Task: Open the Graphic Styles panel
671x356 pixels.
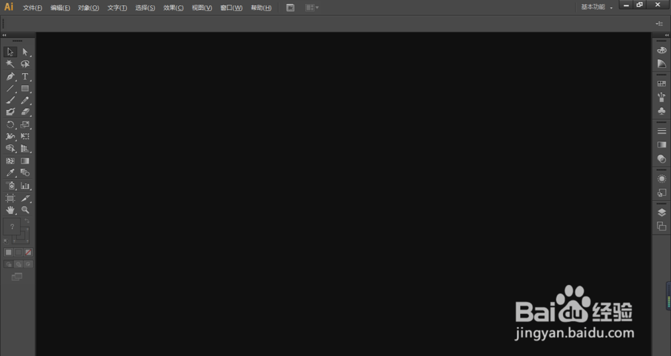Action: coord(662,192)
